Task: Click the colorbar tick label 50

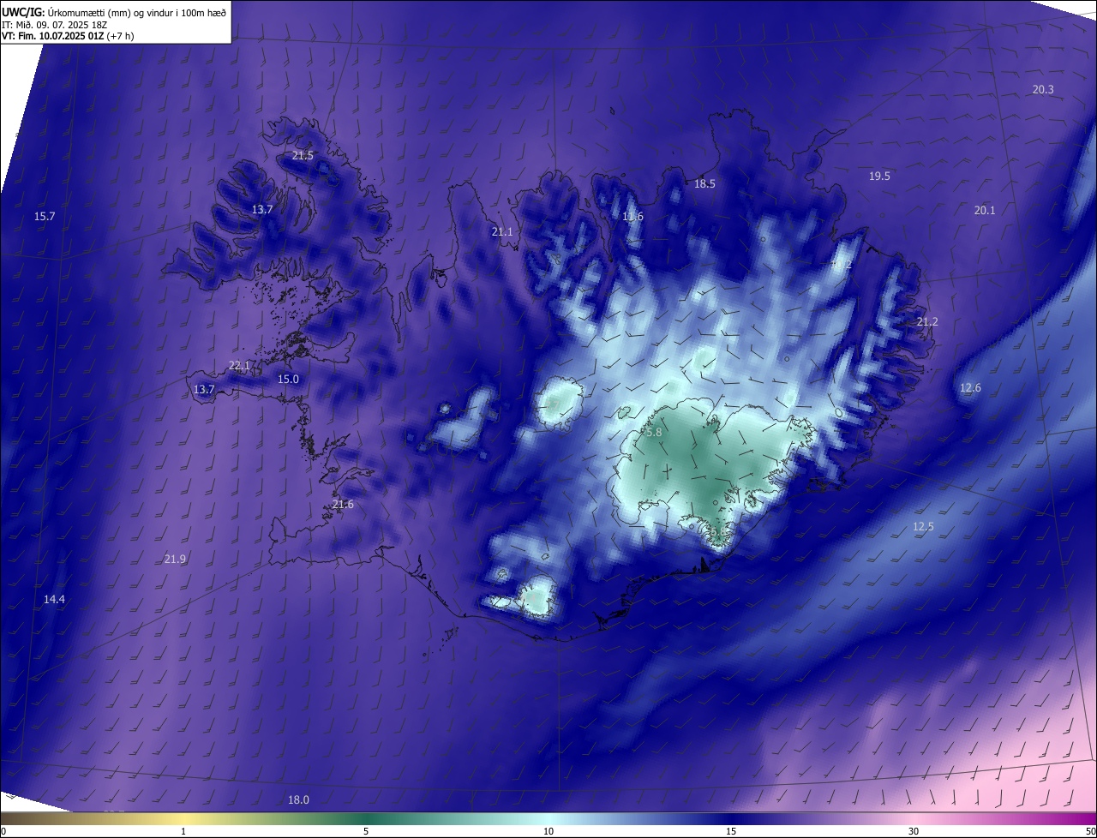Action: point(1090,831)
